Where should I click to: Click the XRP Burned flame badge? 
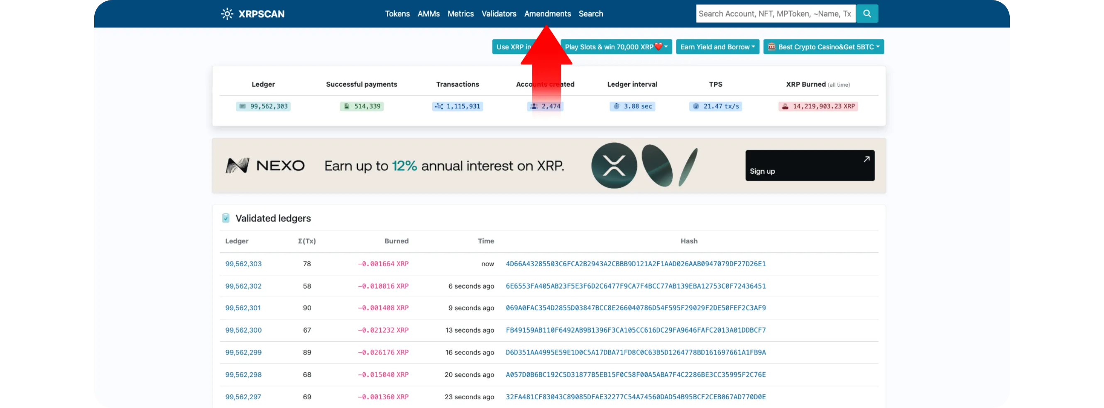[x=818, y=106]
